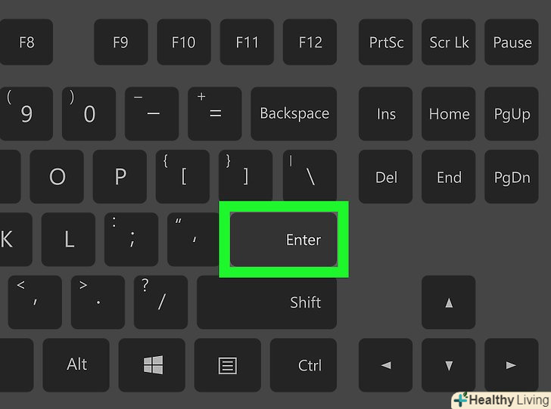Image resolution: width=551 pixels, height=409 pixels.
Task: Click the left arrow key
Action: pyautogui.click(x=385, y=364)
